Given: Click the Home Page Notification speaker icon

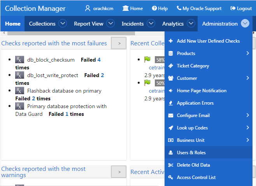Looking at the screenshot, I should coord(171,91).
